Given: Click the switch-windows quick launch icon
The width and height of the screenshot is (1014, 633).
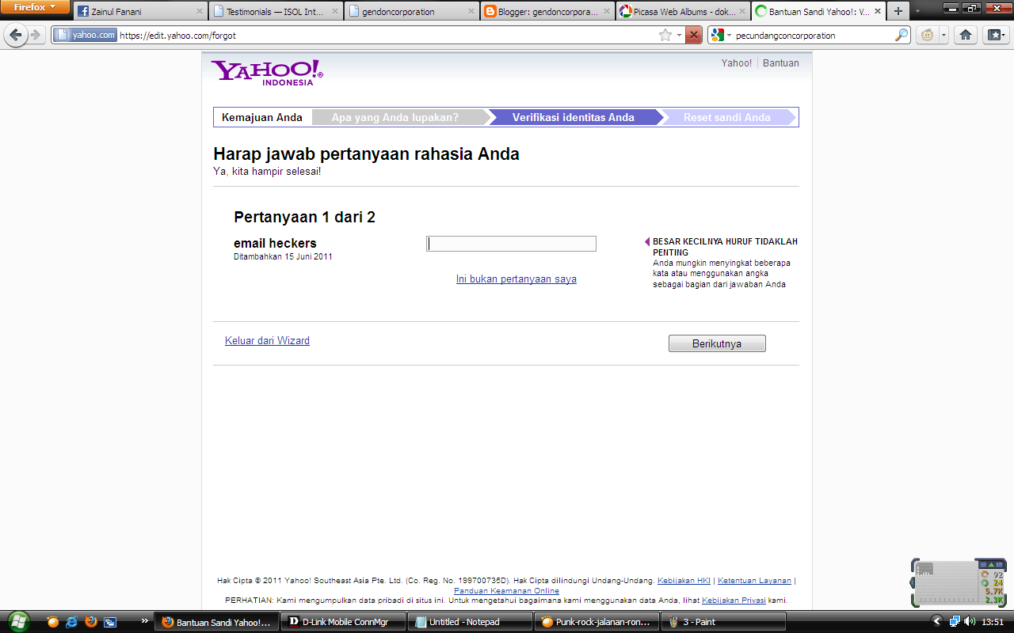Looking at the screenshot, I should pos(110,622).
